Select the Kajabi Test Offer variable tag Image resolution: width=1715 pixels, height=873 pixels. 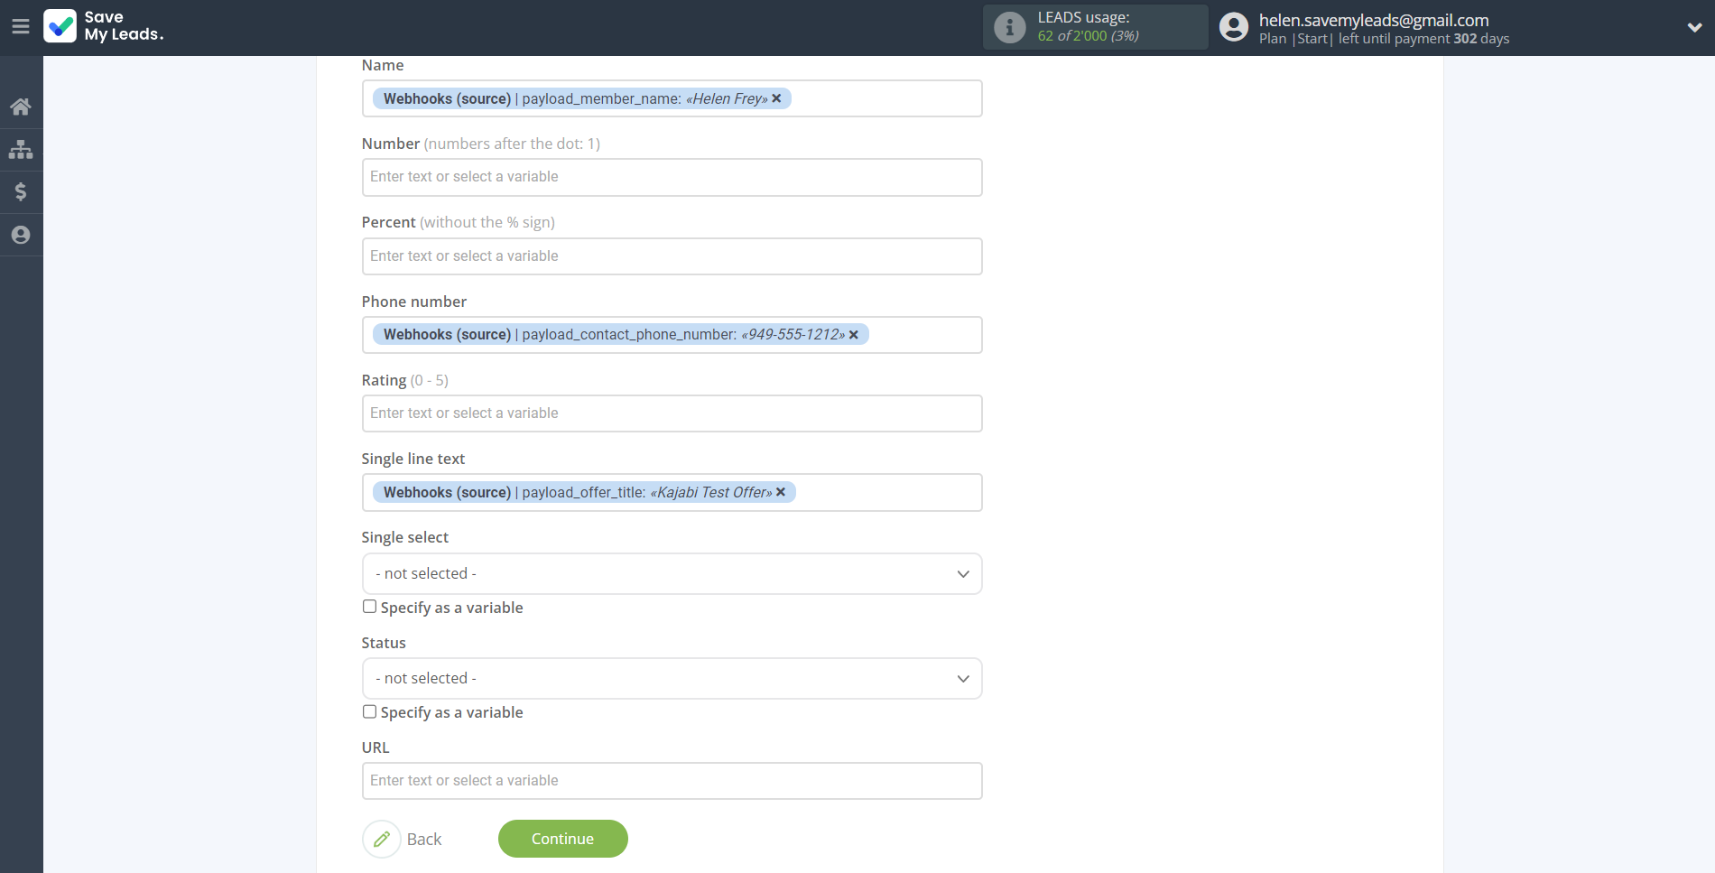pos(584,492)
